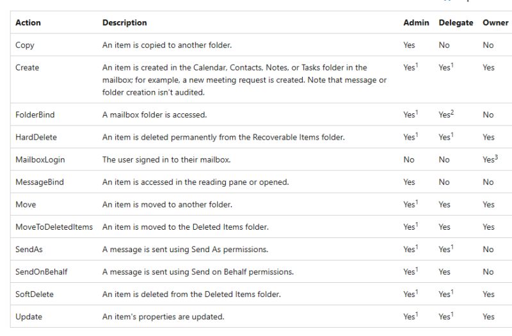Click "A mailbox folder is accessed" description
This screenshot has width=512, height=336.
click(154, 115)
